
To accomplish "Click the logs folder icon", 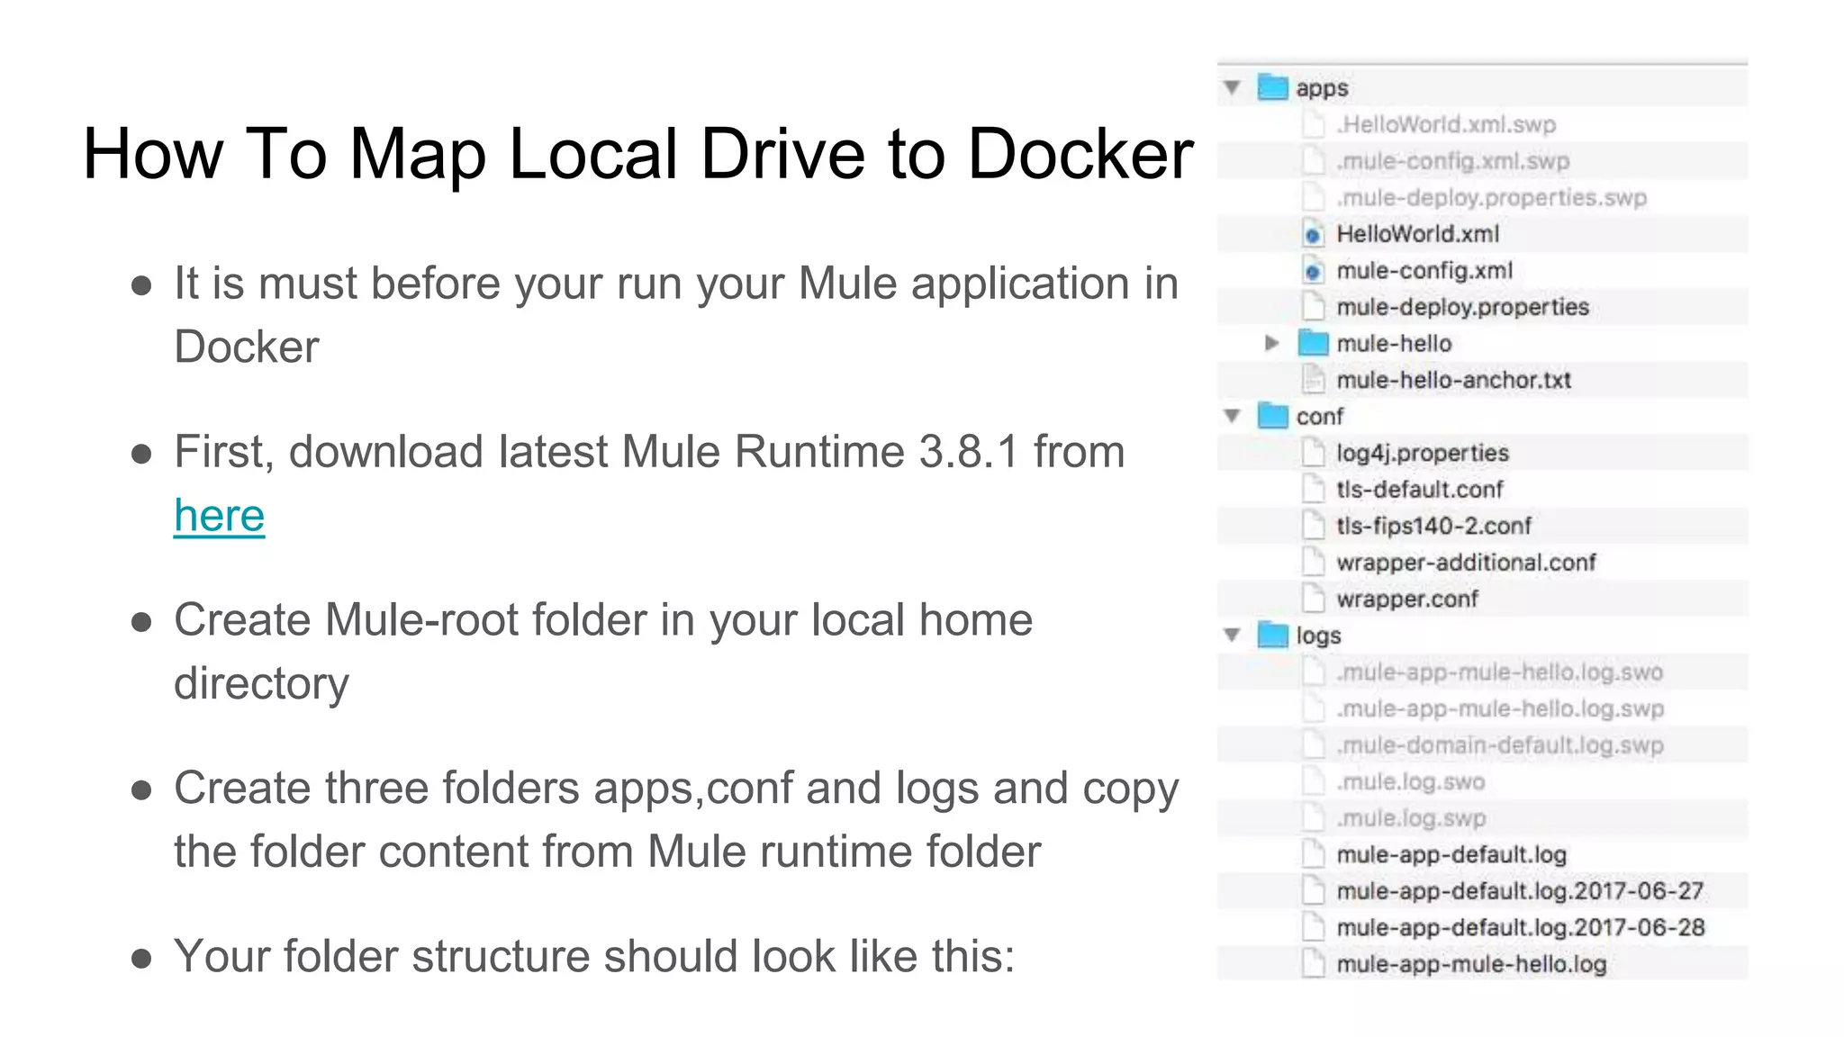I will click(x=1272, y=635).
